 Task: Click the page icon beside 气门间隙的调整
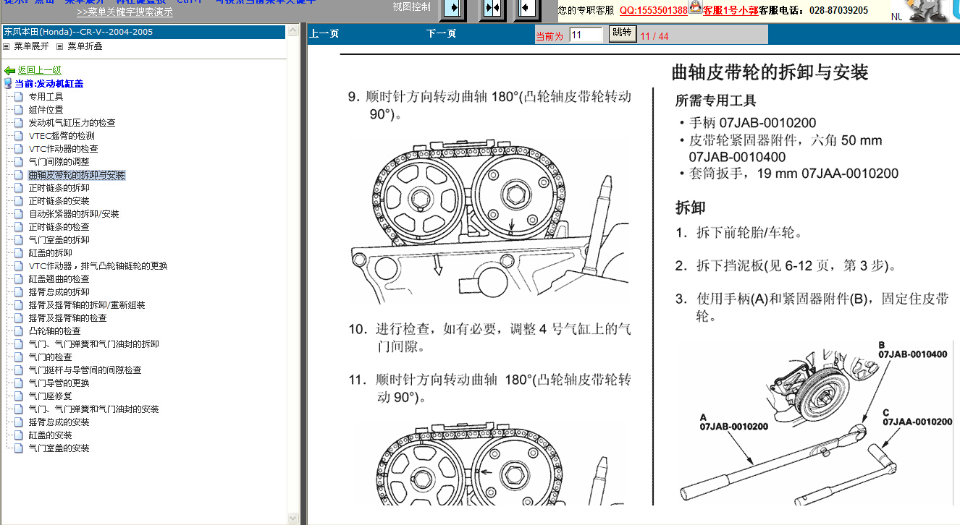(x=19, y=162)
